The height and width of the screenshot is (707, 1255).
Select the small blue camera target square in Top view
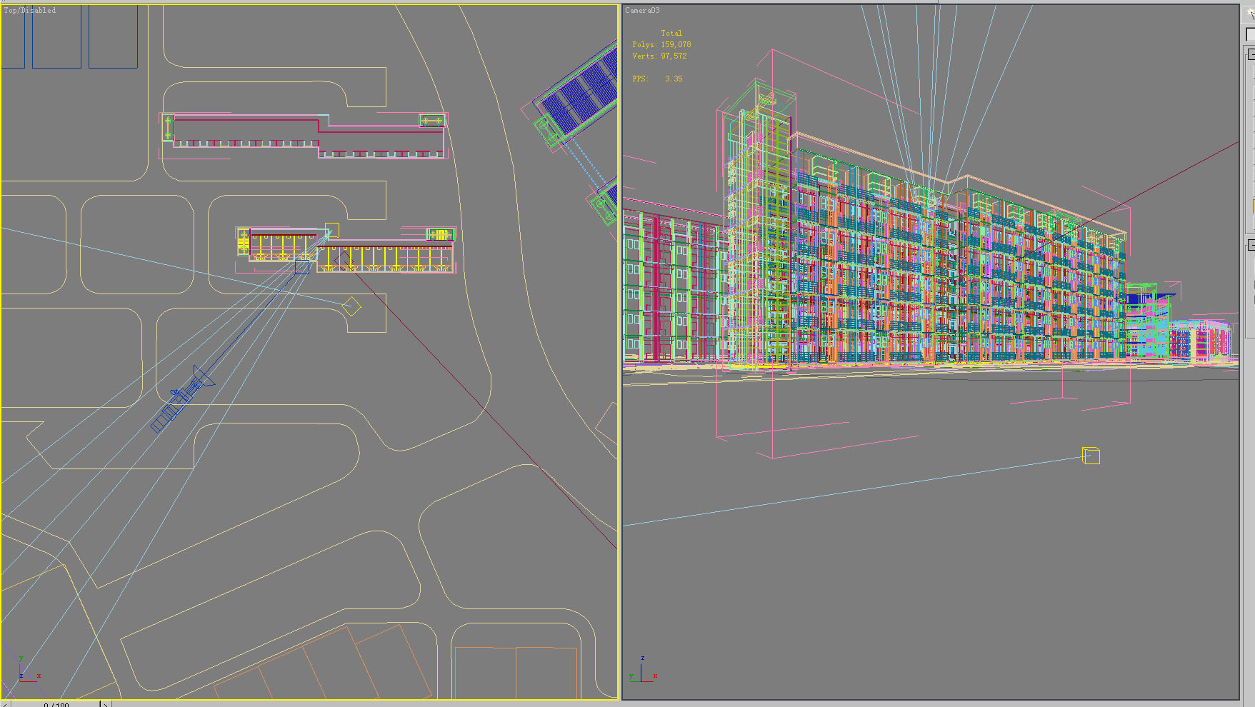302,267
